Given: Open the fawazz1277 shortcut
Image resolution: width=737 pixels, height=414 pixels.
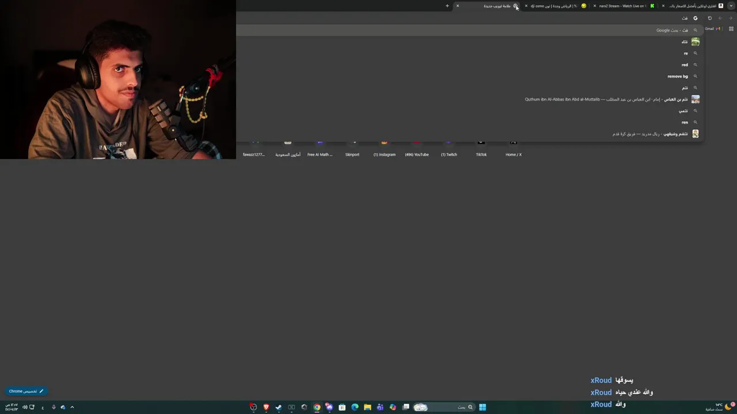Looking at the screenshot, I should click(254, 149).
